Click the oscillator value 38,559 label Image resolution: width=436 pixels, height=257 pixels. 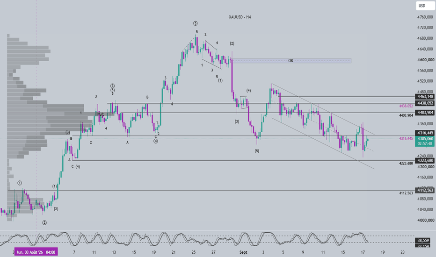425,241
